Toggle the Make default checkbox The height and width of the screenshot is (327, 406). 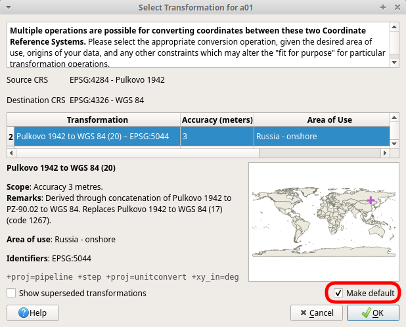click(338, 293)
